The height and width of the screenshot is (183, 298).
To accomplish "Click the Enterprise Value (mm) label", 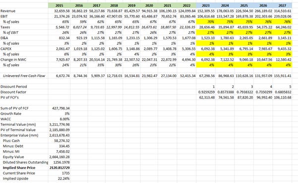I will pyautogui.click(x=19, y=135).
